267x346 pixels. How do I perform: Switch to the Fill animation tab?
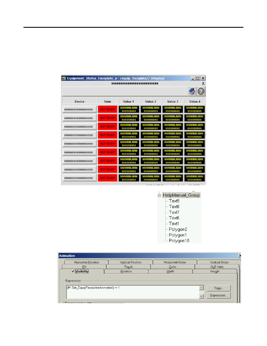[x=84, y=267]
